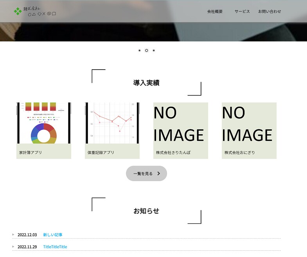Open the 会社概要 menu item
Image resolution: width=307 pixels, height=257 pixels.
point(215,12)
